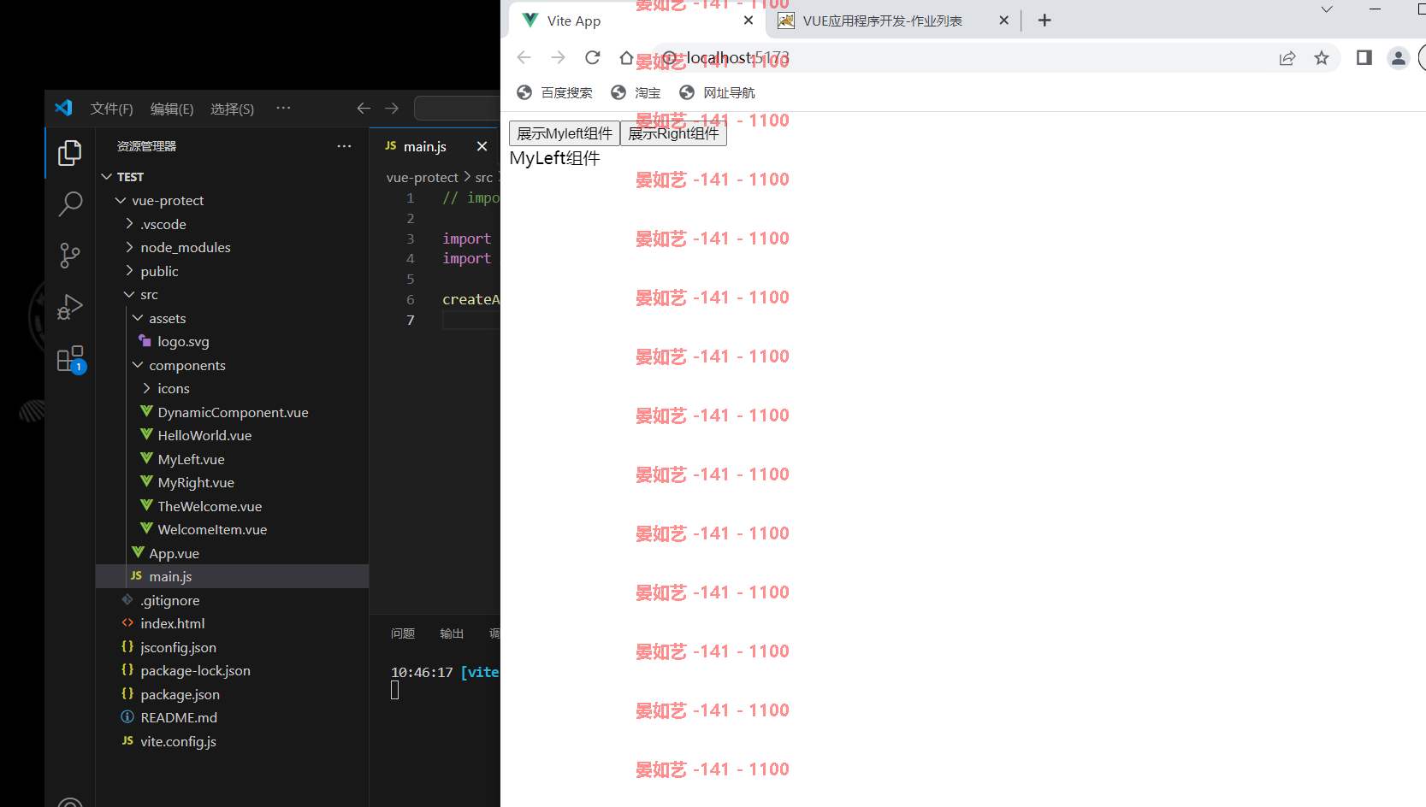Open MyRight.vue file
This screenshot has width=1426, height=807.
point(232,482)
